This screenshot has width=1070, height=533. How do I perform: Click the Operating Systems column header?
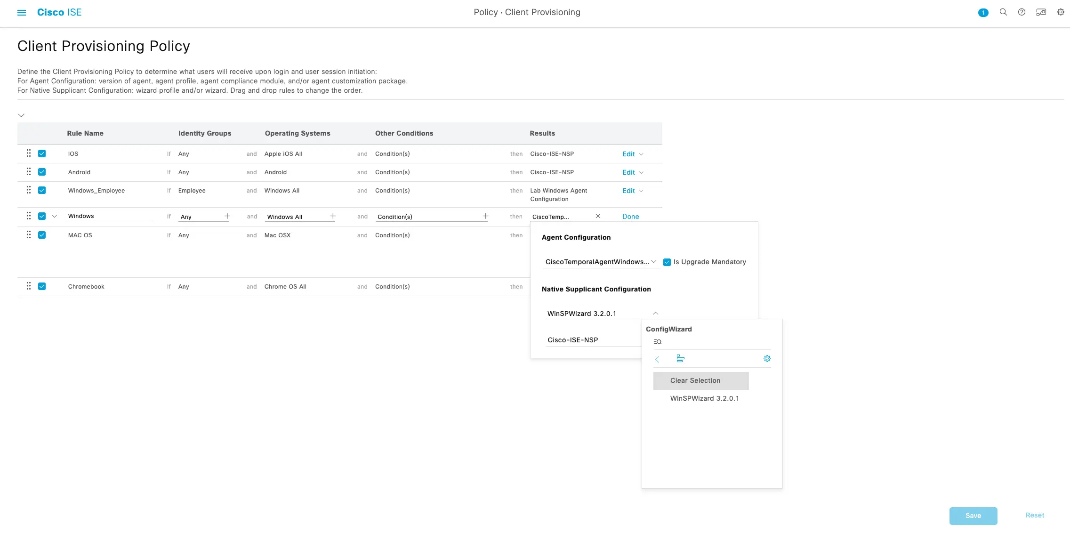click(298, 133)
